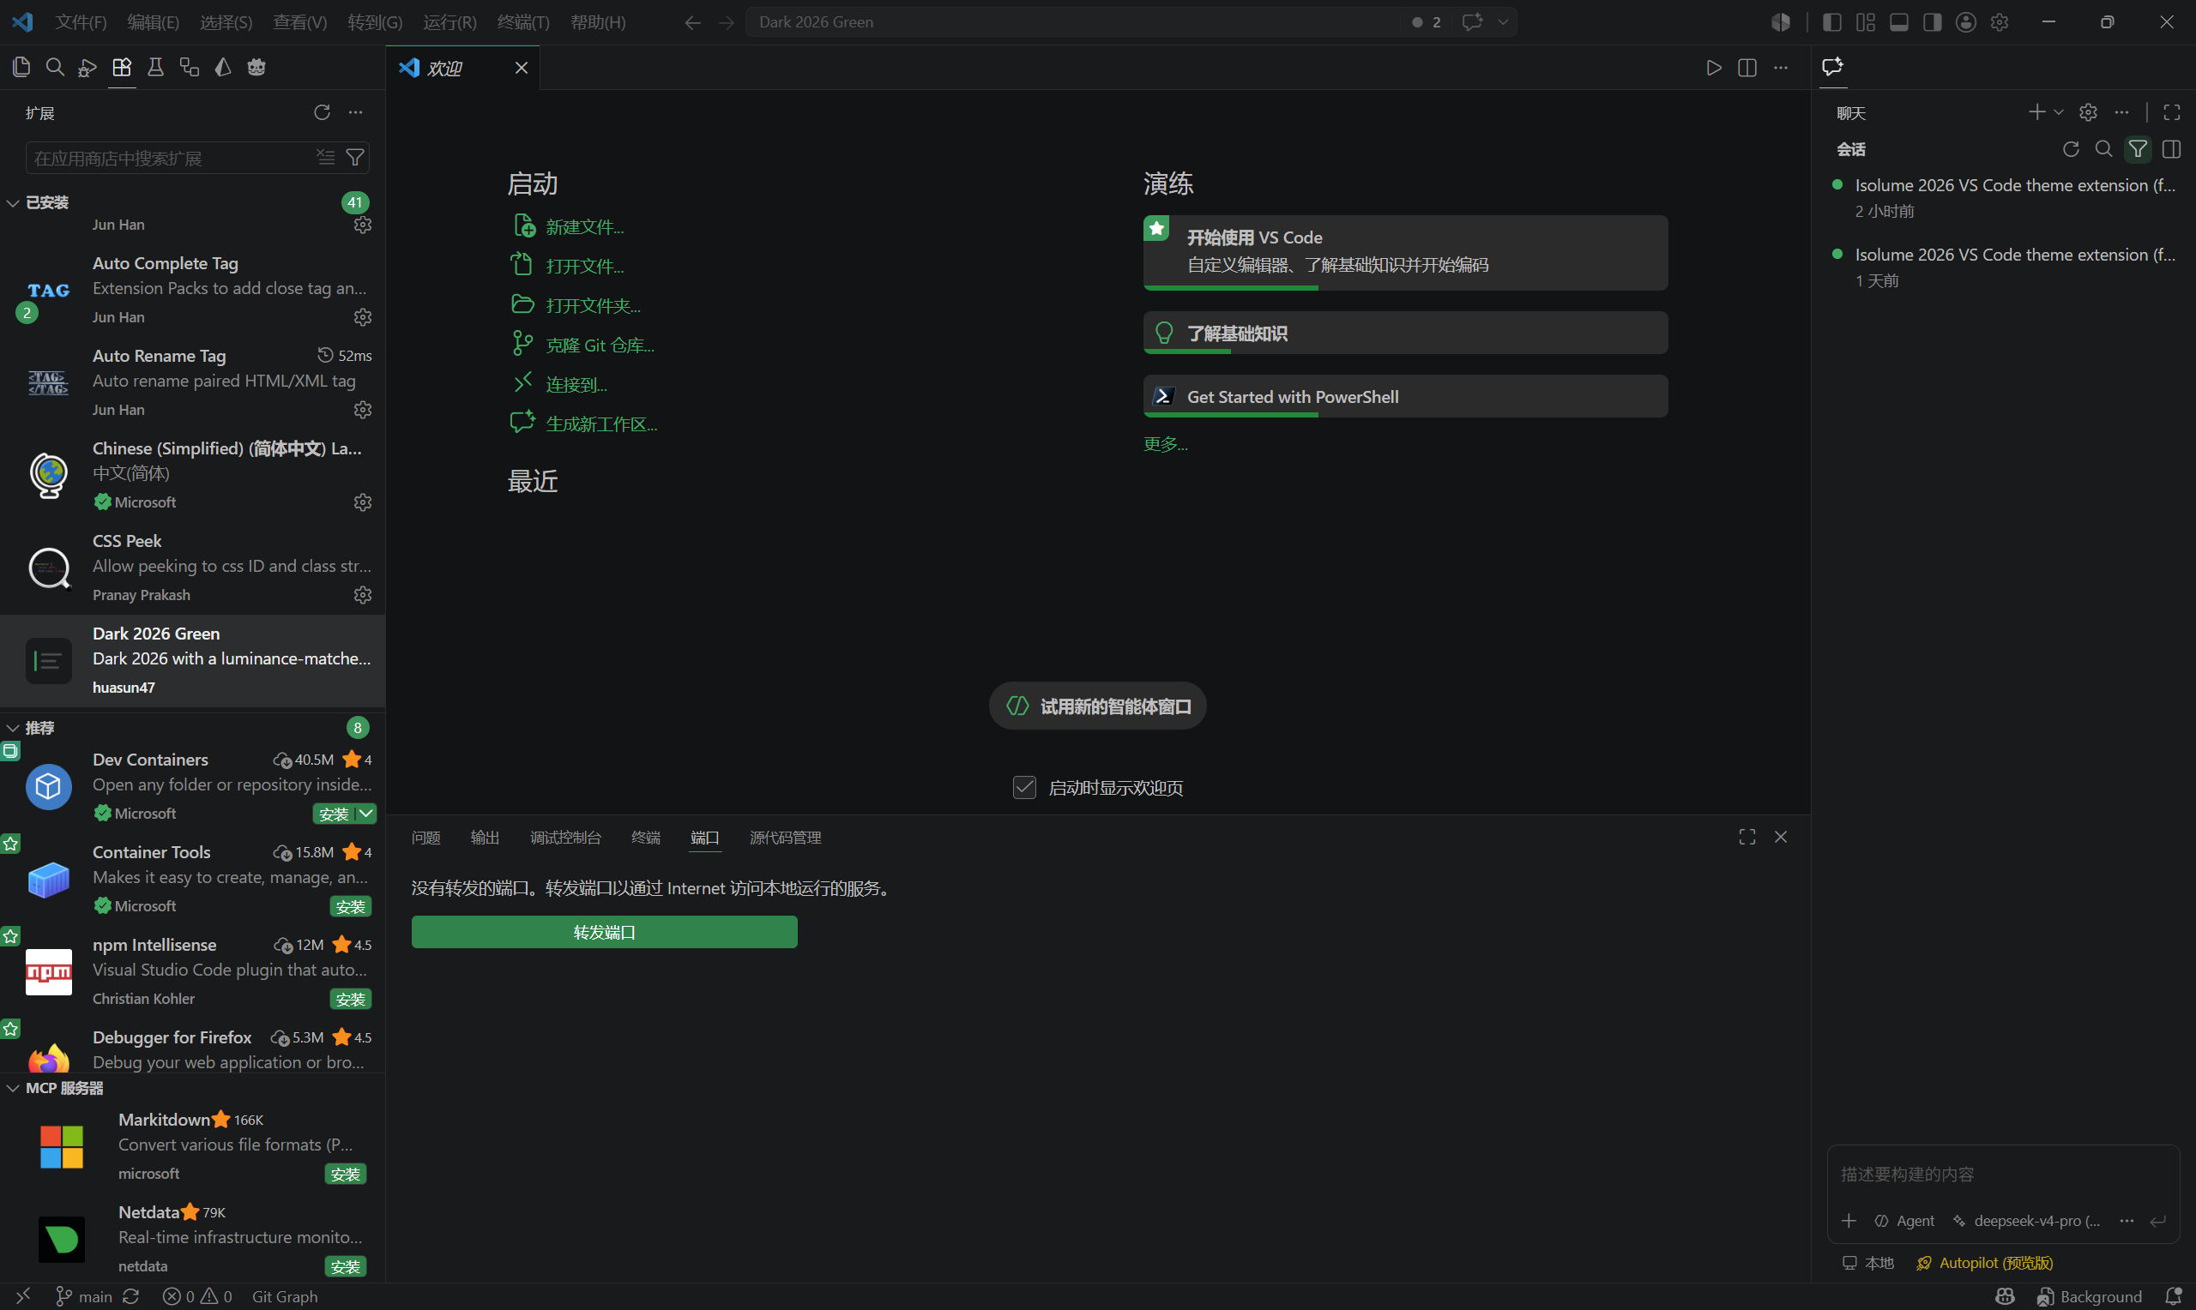This screenshot has height=1310, width=2196.
Task: Switch to the 终端 panel tab
Action: point(645,838)
